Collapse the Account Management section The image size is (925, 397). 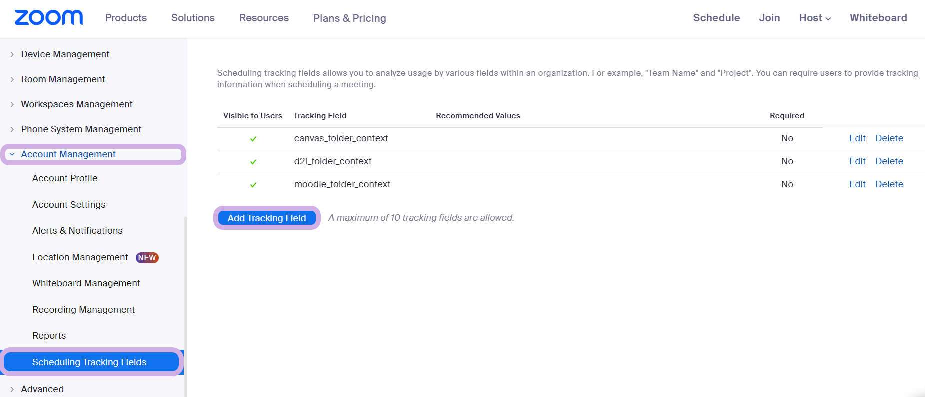12,155
